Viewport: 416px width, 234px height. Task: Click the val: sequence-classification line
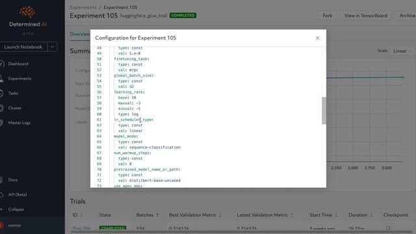pyautogui.click(x=149, y=148)
